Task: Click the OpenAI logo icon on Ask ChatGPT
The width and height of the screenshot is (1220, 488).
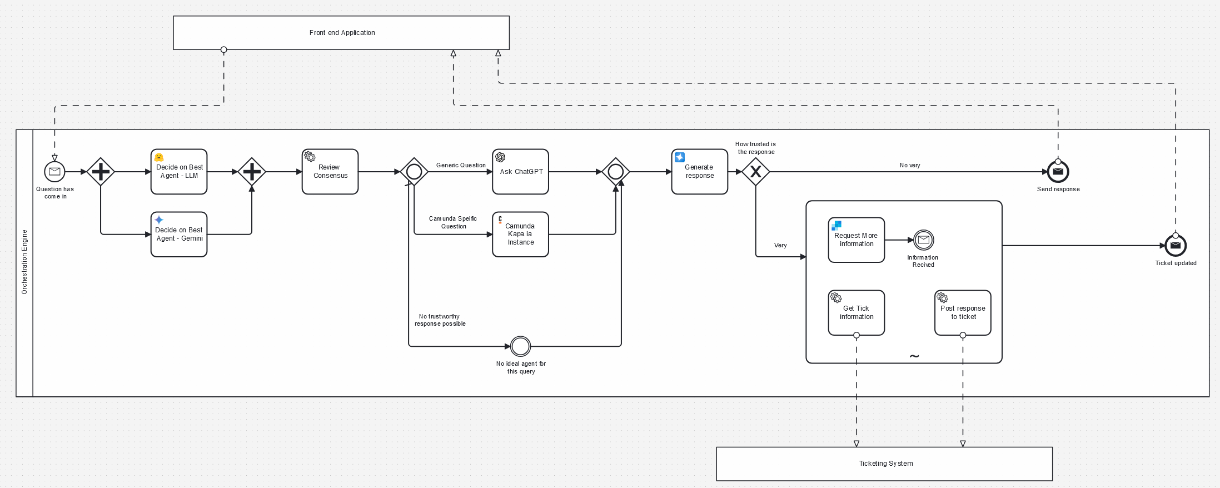Action: pos(500,157)
